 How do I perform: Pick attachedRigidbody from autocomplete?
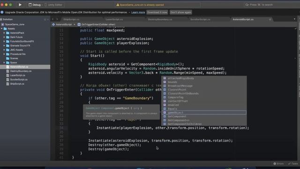click(204, 78)
